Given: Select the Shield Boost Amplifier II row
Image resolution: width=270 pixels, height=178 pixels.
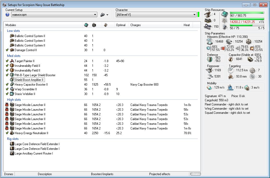Looking at the screenshot, I should pos(29,80).
